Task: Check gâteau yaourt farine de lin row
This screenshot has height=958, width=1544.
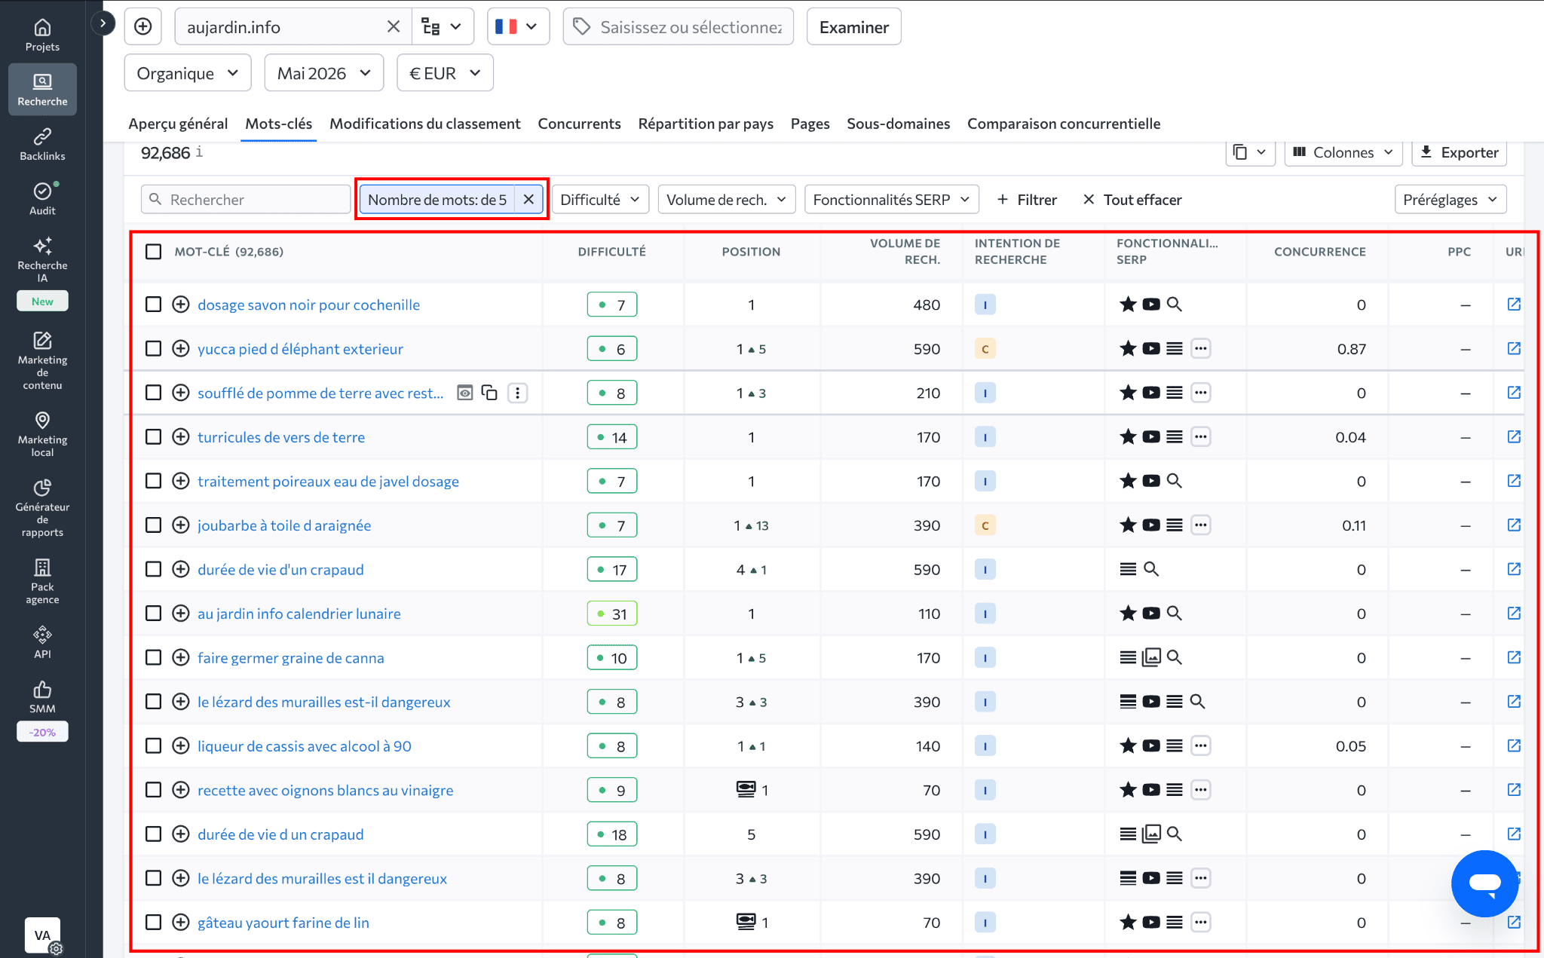Action: point(153,923)
